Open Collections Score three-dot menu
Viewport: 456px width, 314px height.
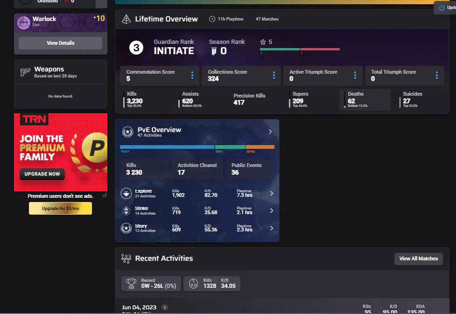click(x=274, y=75)
